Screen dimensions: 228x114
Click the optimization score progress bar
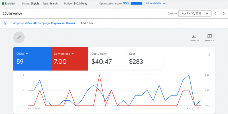pyautogui.click(x=137, y=3)
